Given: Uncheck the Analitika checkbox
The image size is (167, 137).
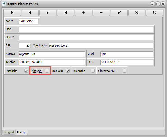Looking at the screenshot, I should (x=26, y=71).
